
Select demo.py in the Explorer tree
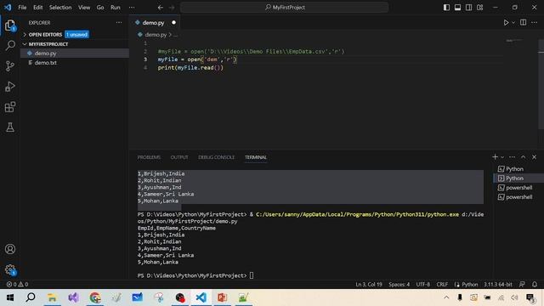tap(75, 53)
